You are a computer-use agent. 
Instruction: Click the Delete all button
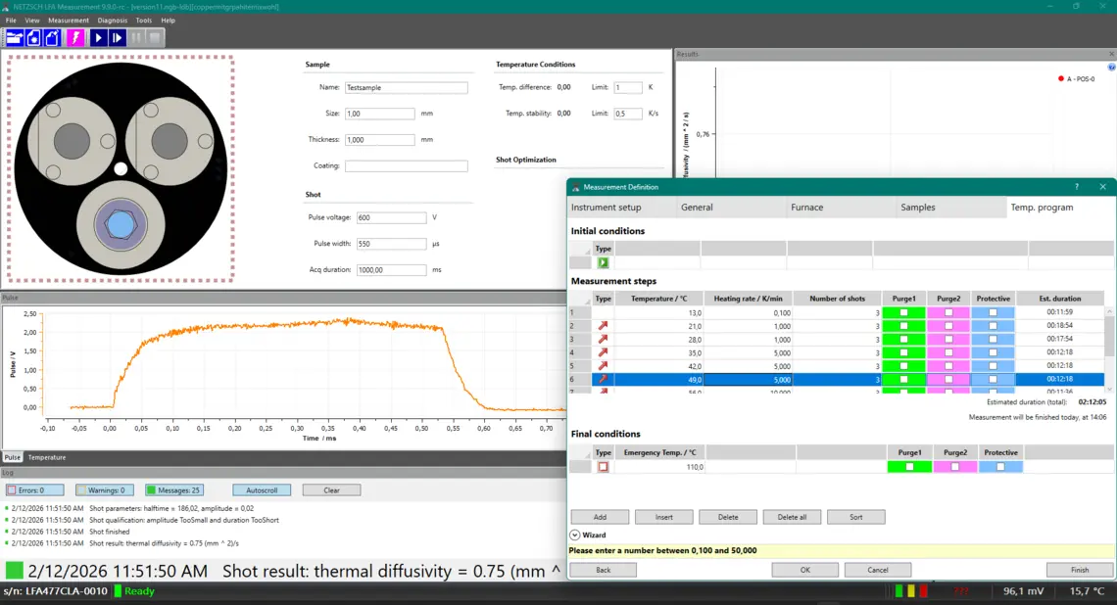[792, 518]
